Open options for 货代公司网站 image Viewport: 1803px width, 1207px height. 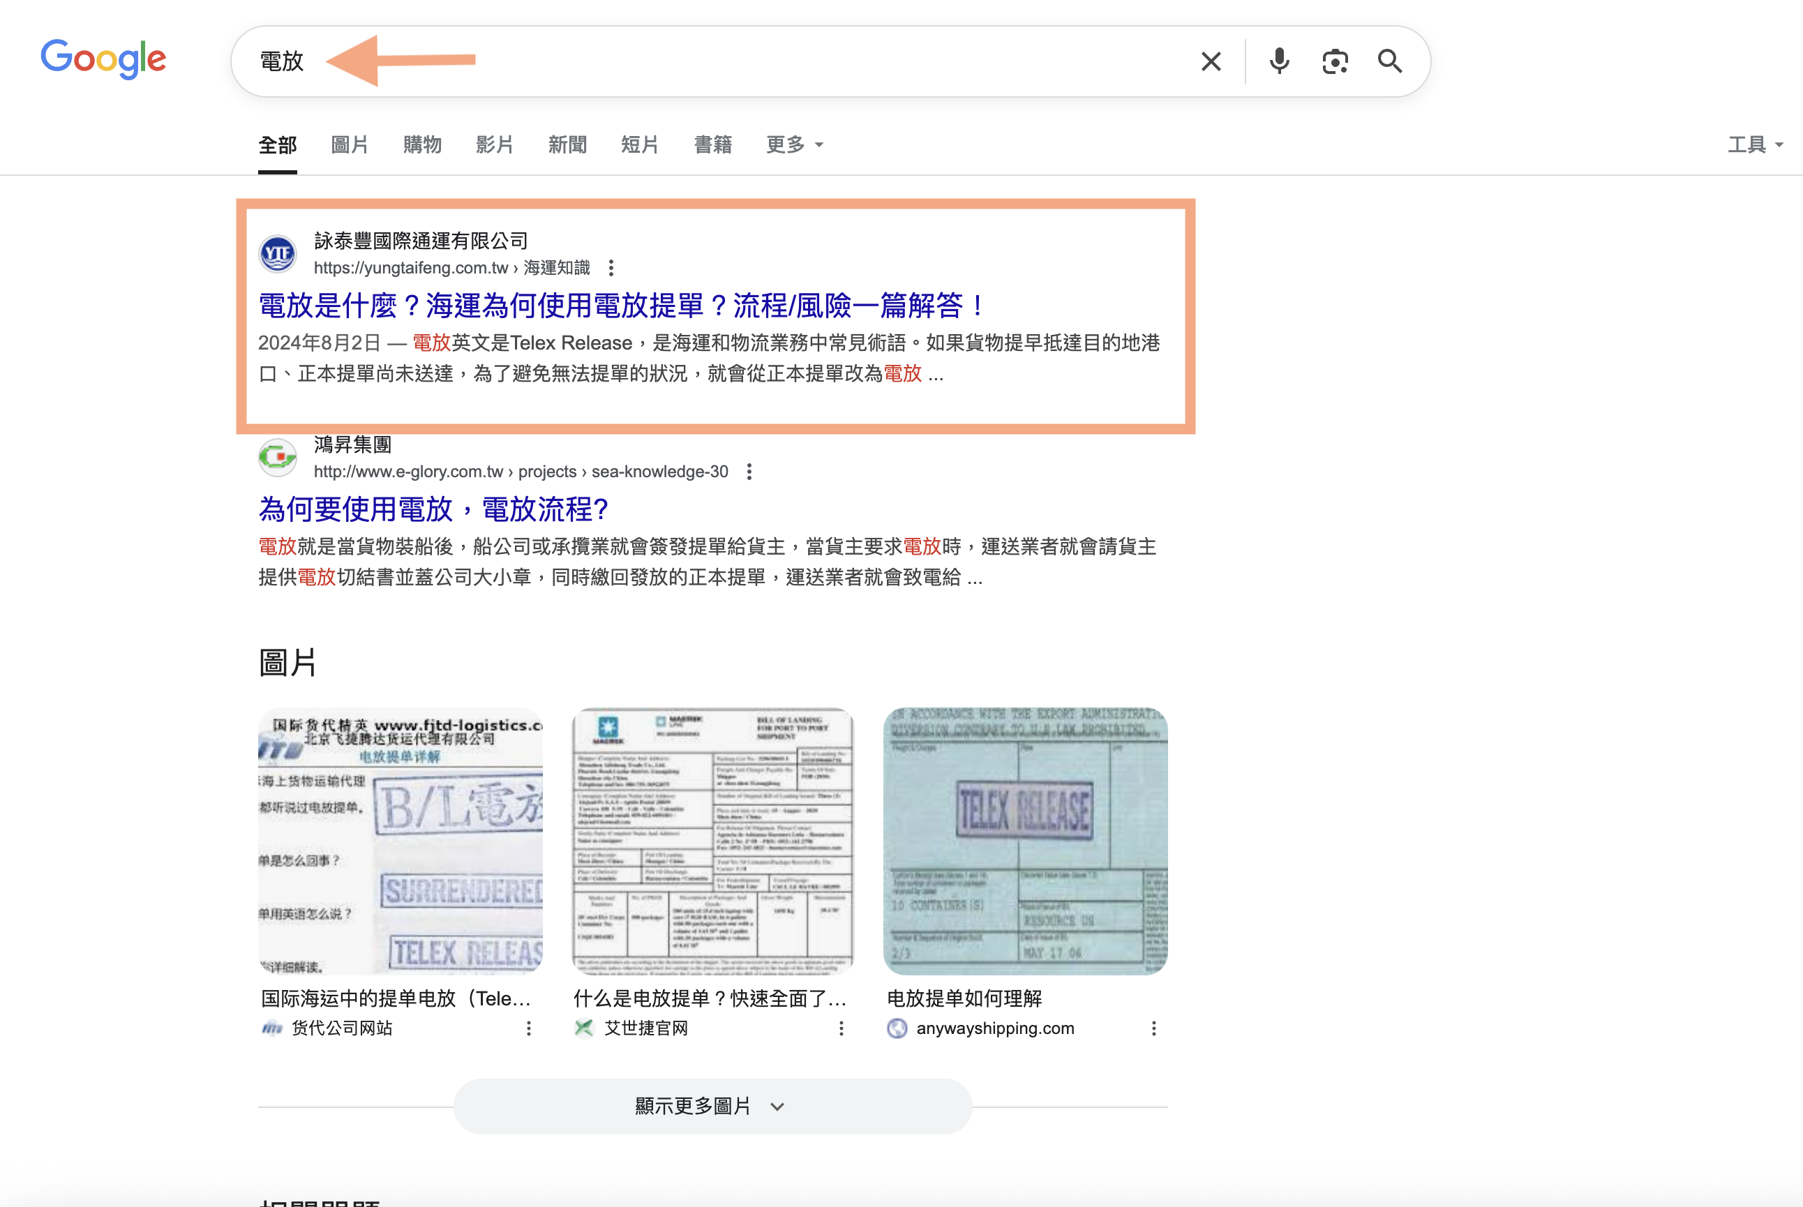coord(529,1028)
